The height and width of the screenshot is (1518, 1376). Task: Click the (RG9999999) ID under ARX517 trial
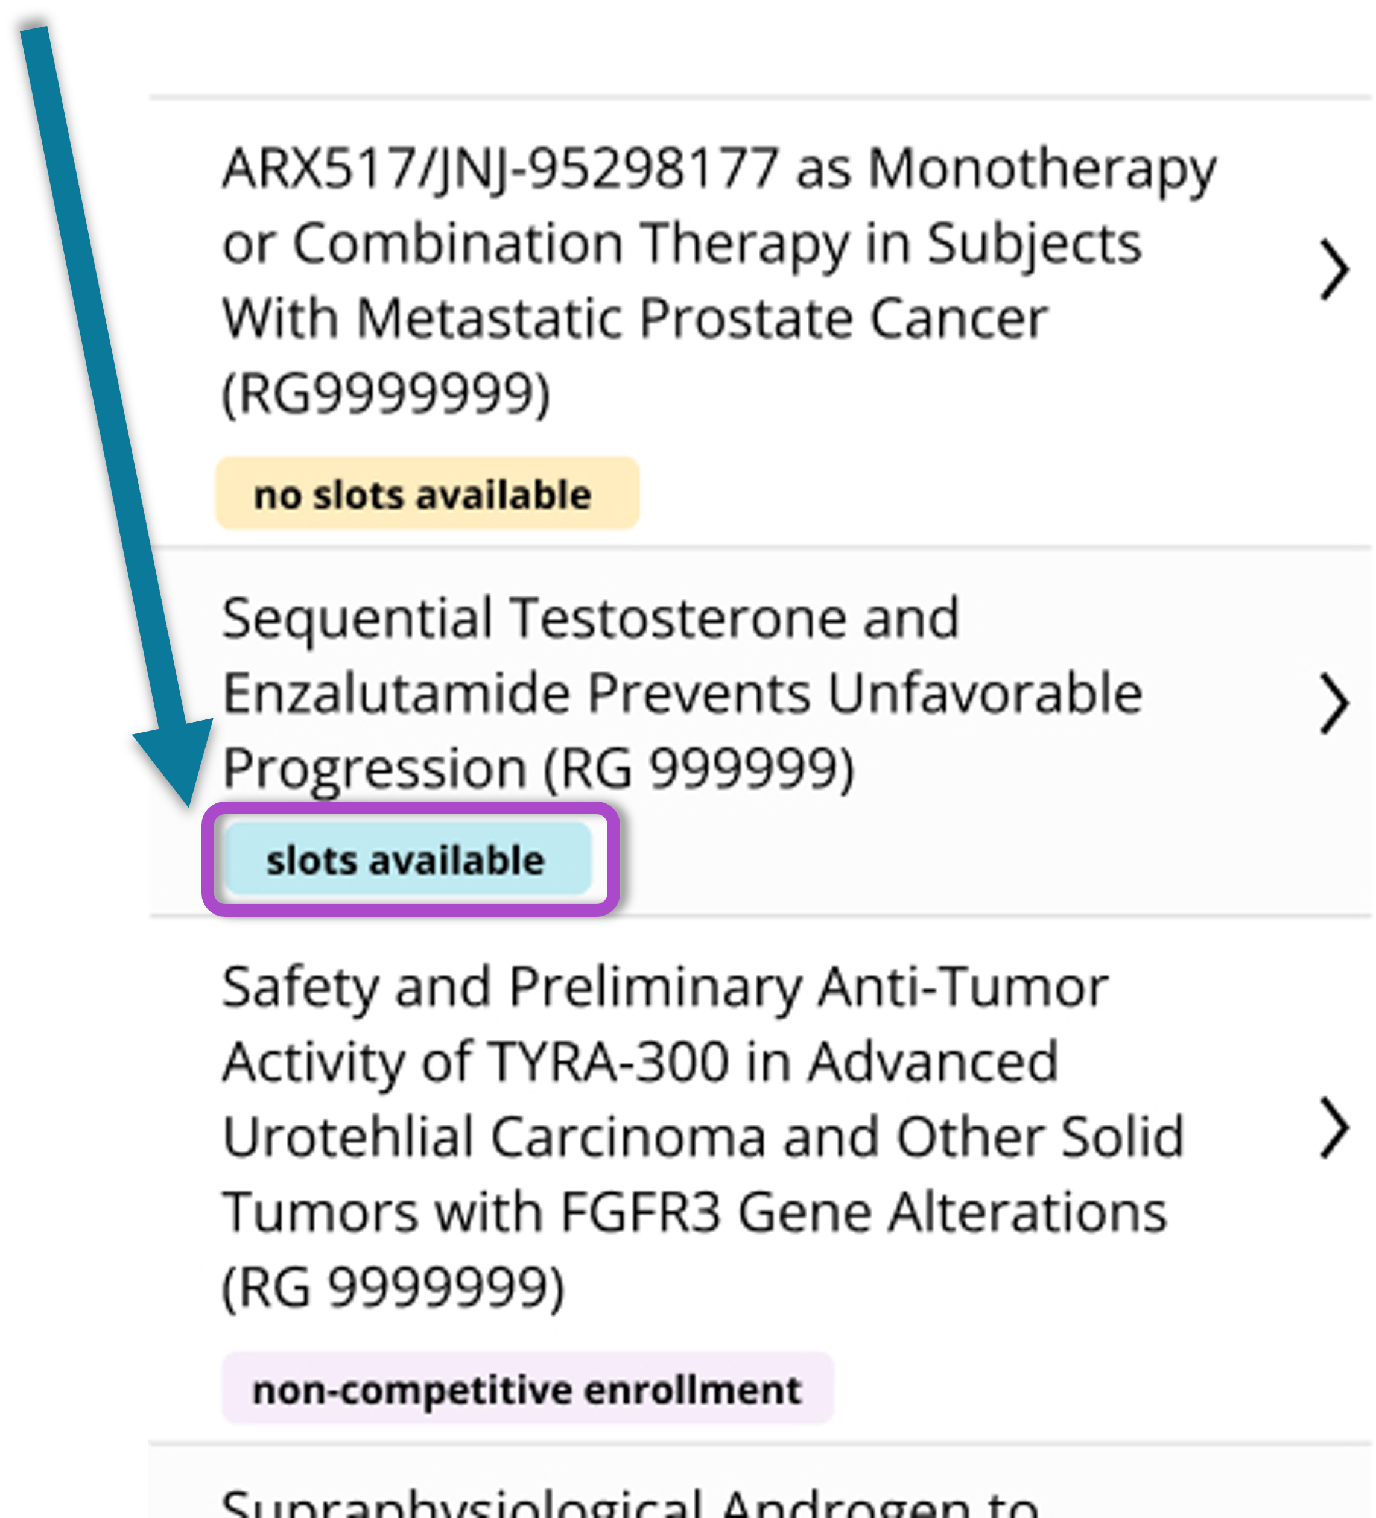click(x=386, y=393)
